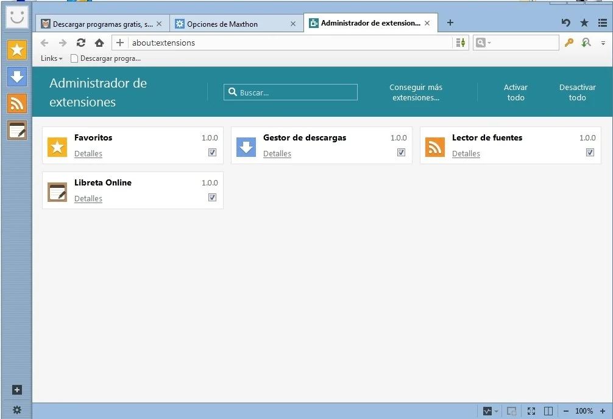Click the plus icon in address bar
Image resolution: width=613 pixels, height=419 pixels.
[x=120, y=43]
